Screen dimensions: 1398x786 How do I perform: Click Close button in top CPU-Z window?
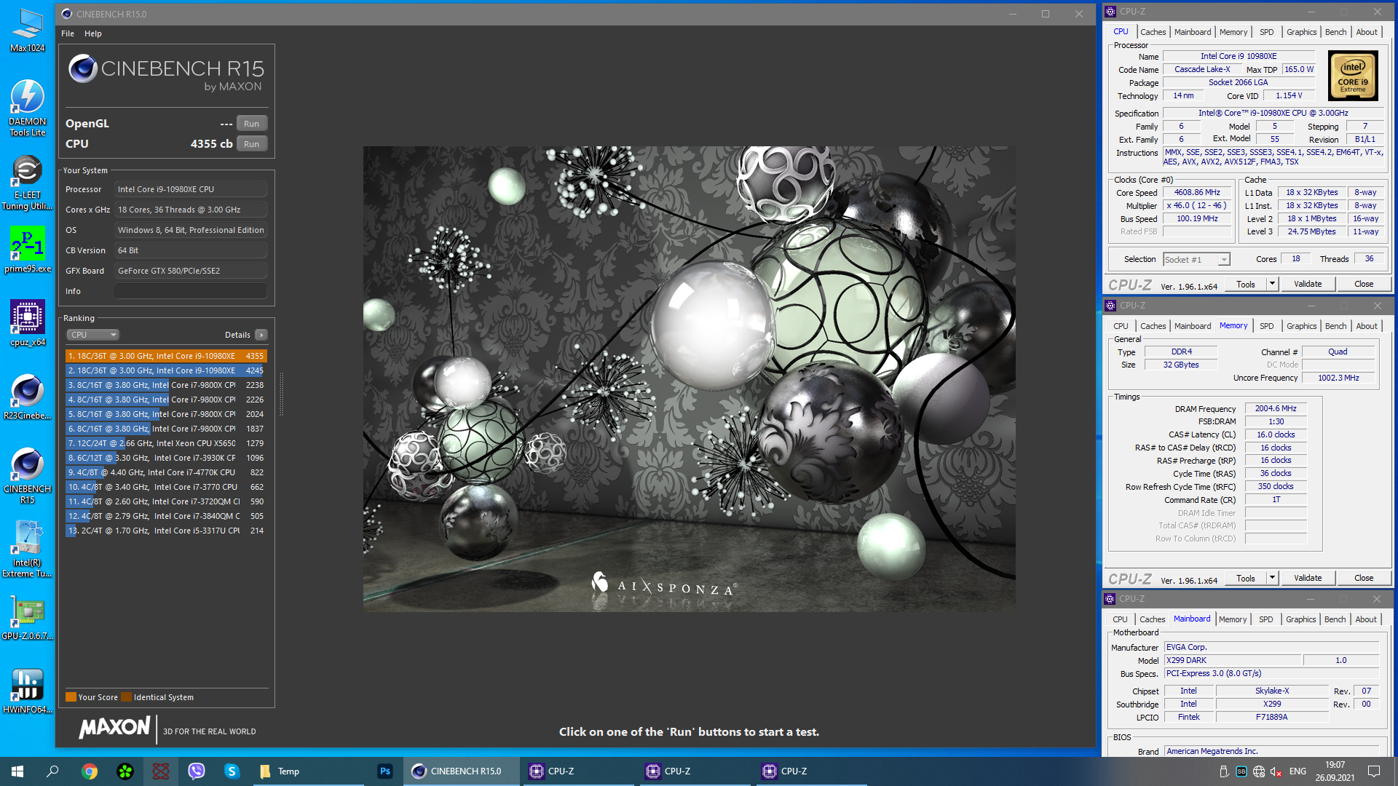pos(1364,285)
